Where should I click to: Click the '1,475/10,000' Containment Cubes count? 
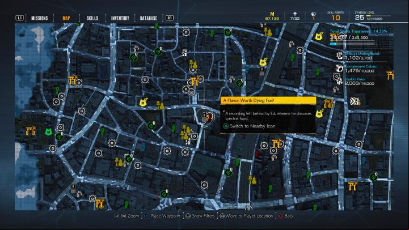[x=360, y=71]
